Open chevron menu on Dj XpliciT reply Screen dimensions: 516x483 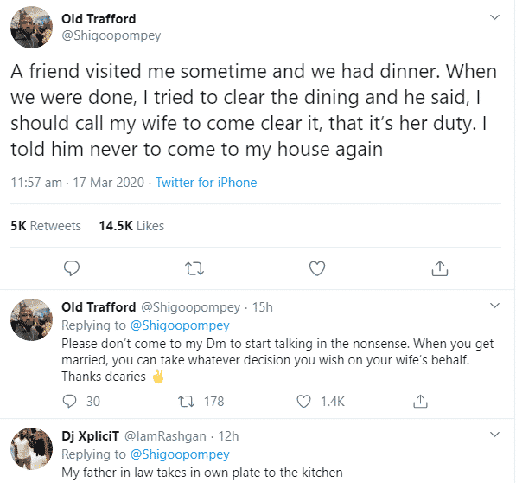coord(494,435)
